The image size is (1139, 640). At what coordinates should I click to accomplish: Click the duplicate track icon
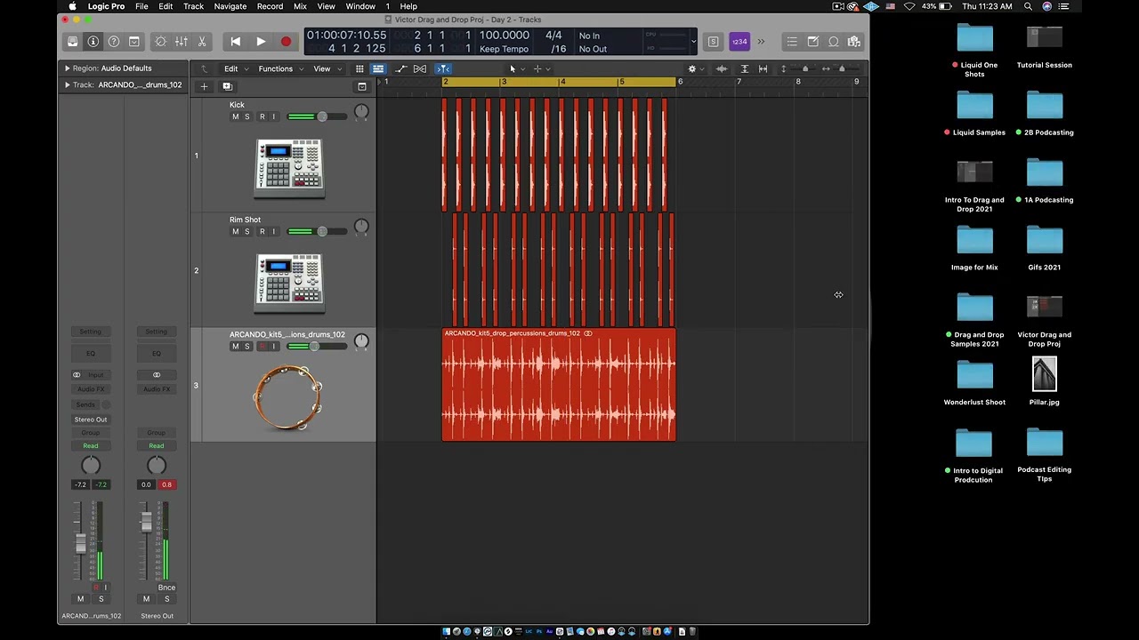tap(227, 86)
